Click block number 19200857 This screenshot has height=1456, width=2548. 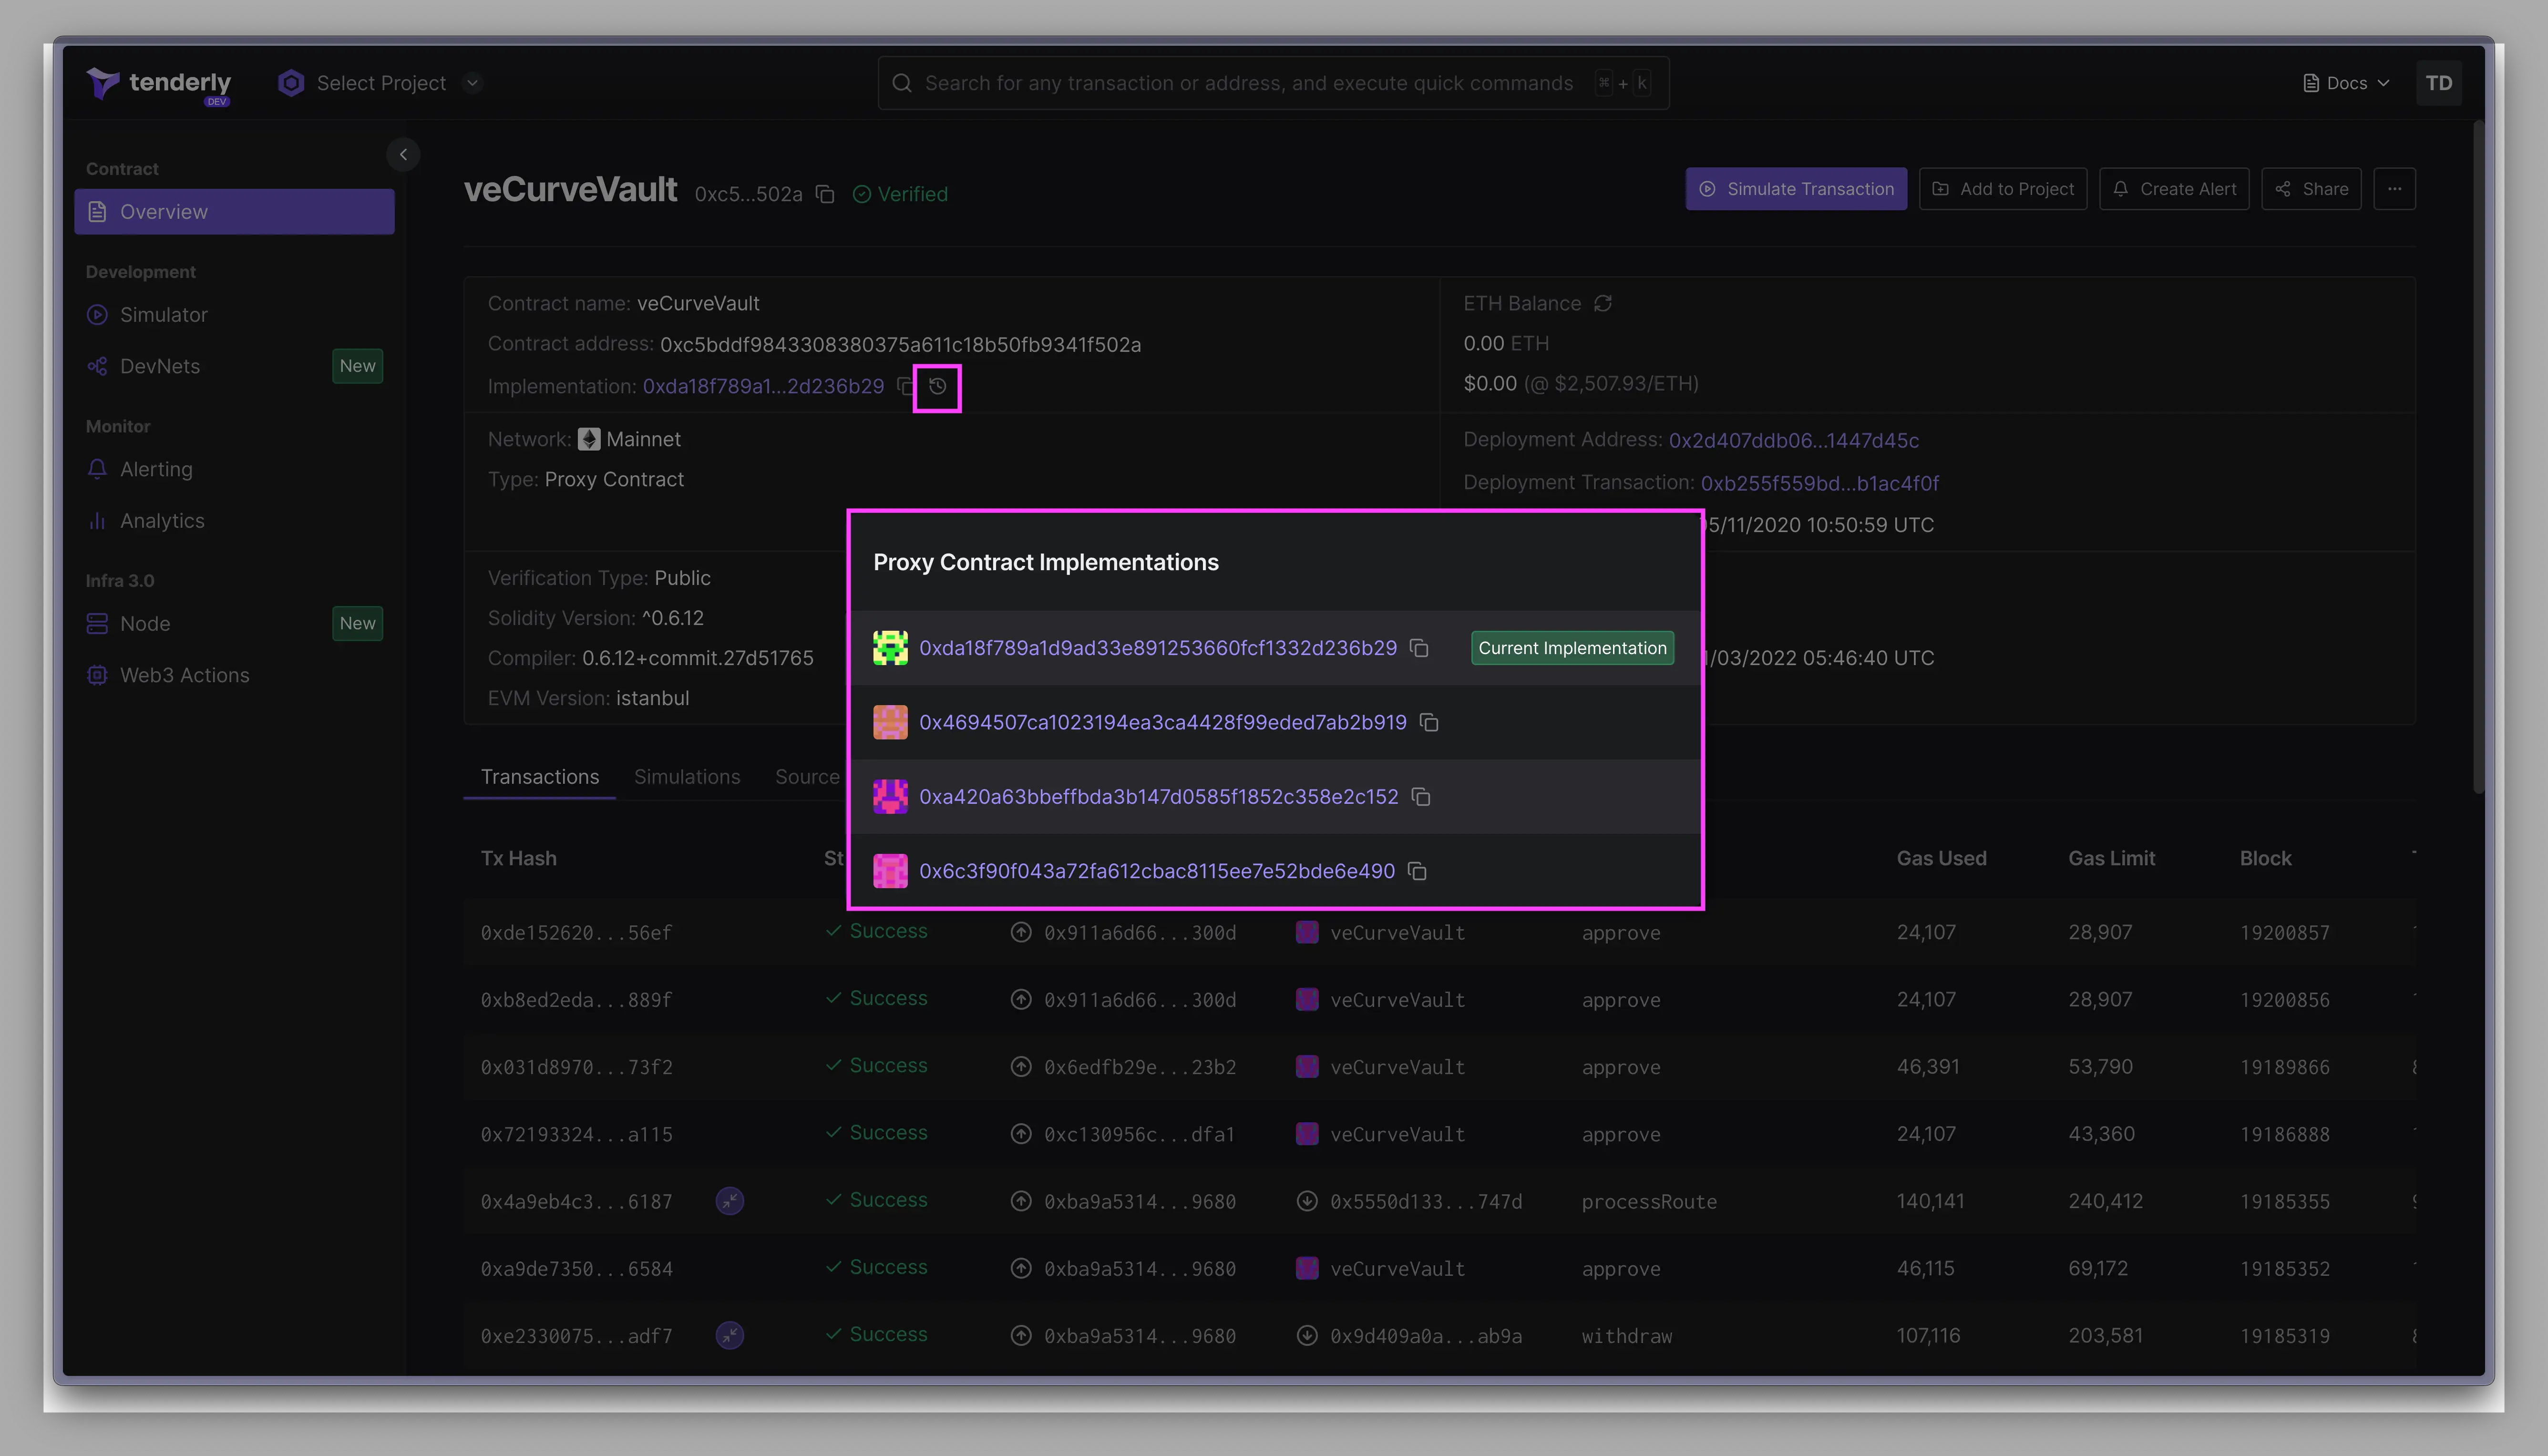pyautogui.click(x=2284, y=932)
